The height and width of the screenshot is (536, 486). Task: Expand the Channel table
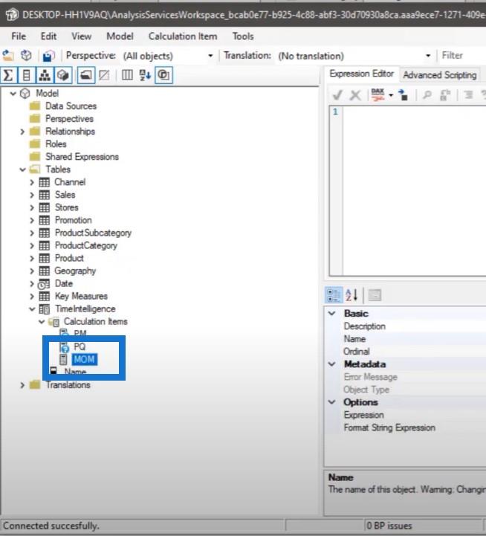pos(31,182)
